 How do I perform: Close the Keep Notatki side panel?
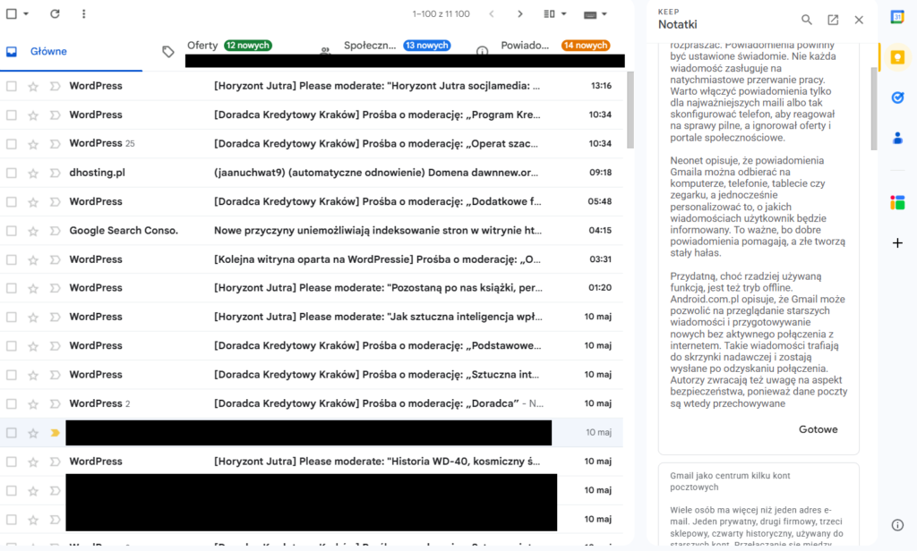click(x=859, y=20)
